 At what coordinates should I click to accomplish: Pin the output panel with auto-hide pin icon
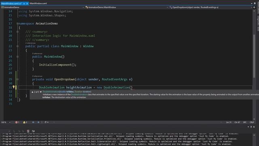click(251, 127)
